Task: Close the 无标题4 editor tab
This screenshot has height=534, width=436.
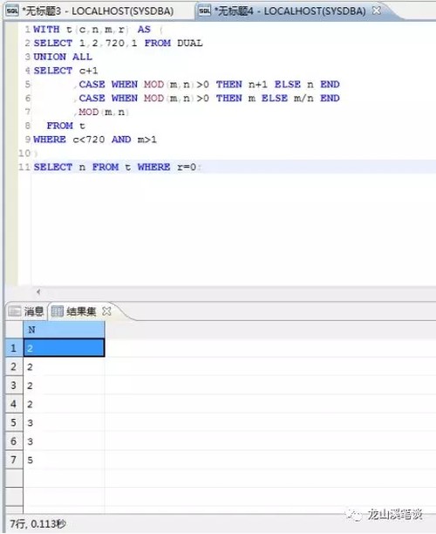Action: pyautogui.click(x=377, y=10)
